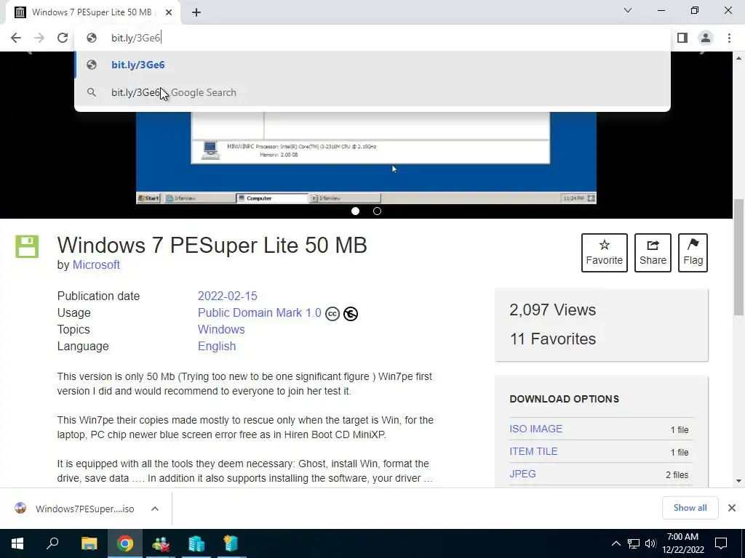Select second carousel dot indicator
Screen dimensions: 745x558
[x=378, y=211]
